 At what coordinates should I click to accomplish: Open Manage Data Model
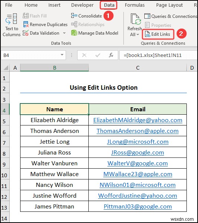click(95, 33)
